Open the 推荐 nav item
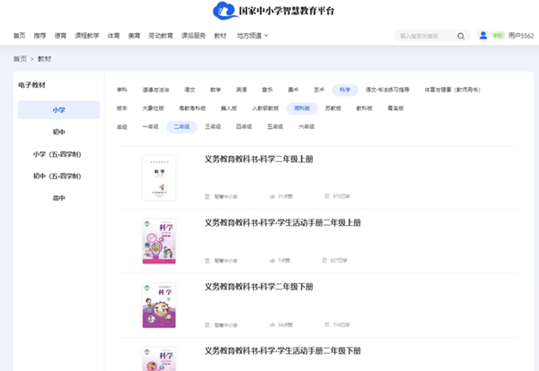 point(40,36)
